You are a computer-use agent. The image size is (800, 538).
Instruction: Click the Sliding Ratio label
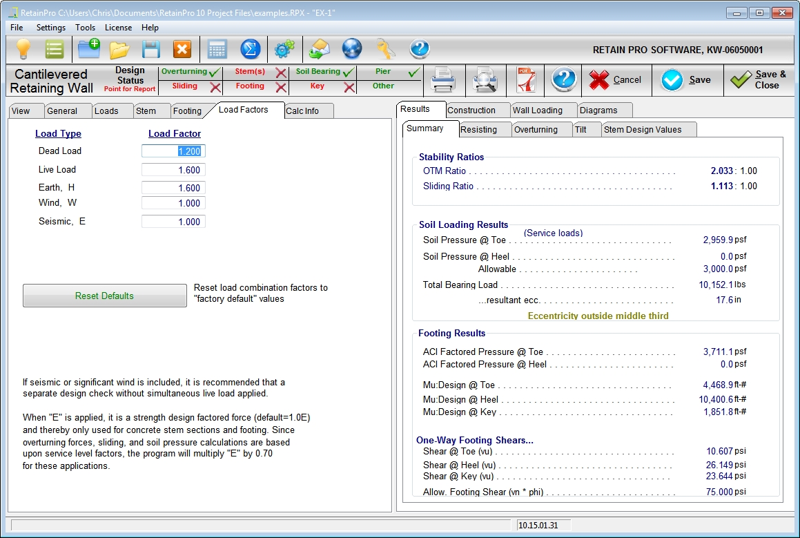click(x=448, y=186)
